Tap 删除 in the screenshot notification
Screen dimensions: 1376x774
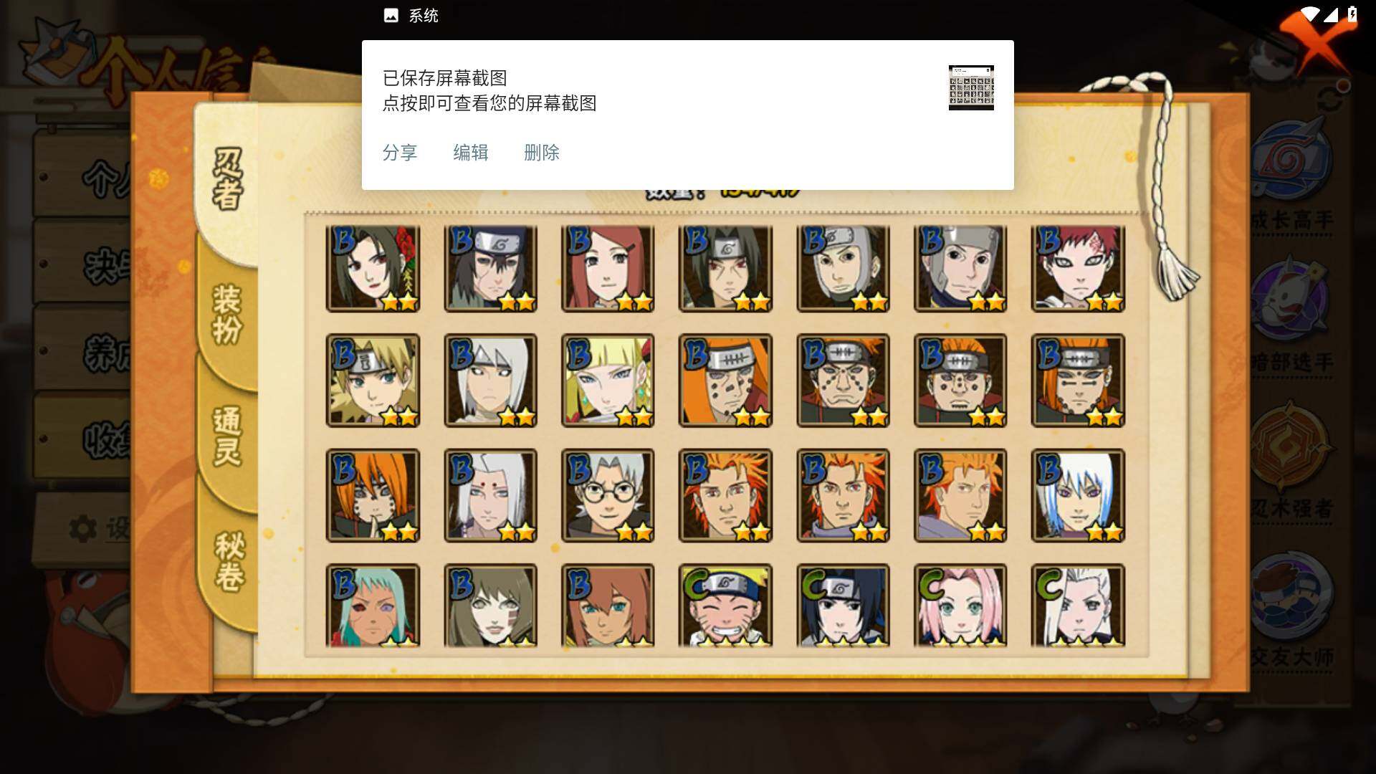(542, 153)
